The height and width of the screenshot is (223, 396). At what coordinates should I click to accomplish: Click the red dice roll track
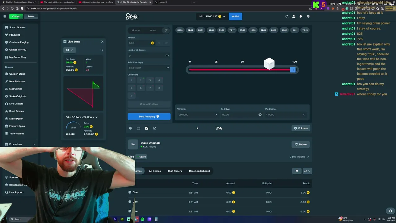[239, 70]
